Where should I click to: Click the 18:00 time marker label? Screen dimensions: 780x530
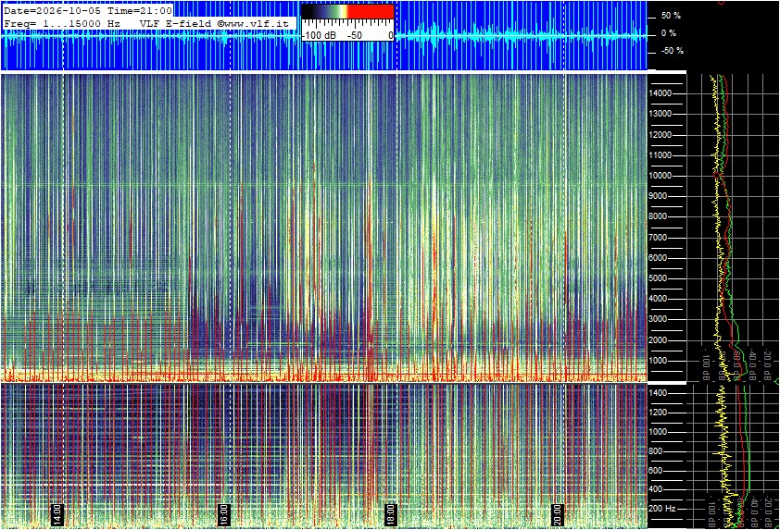click(391, 514)
